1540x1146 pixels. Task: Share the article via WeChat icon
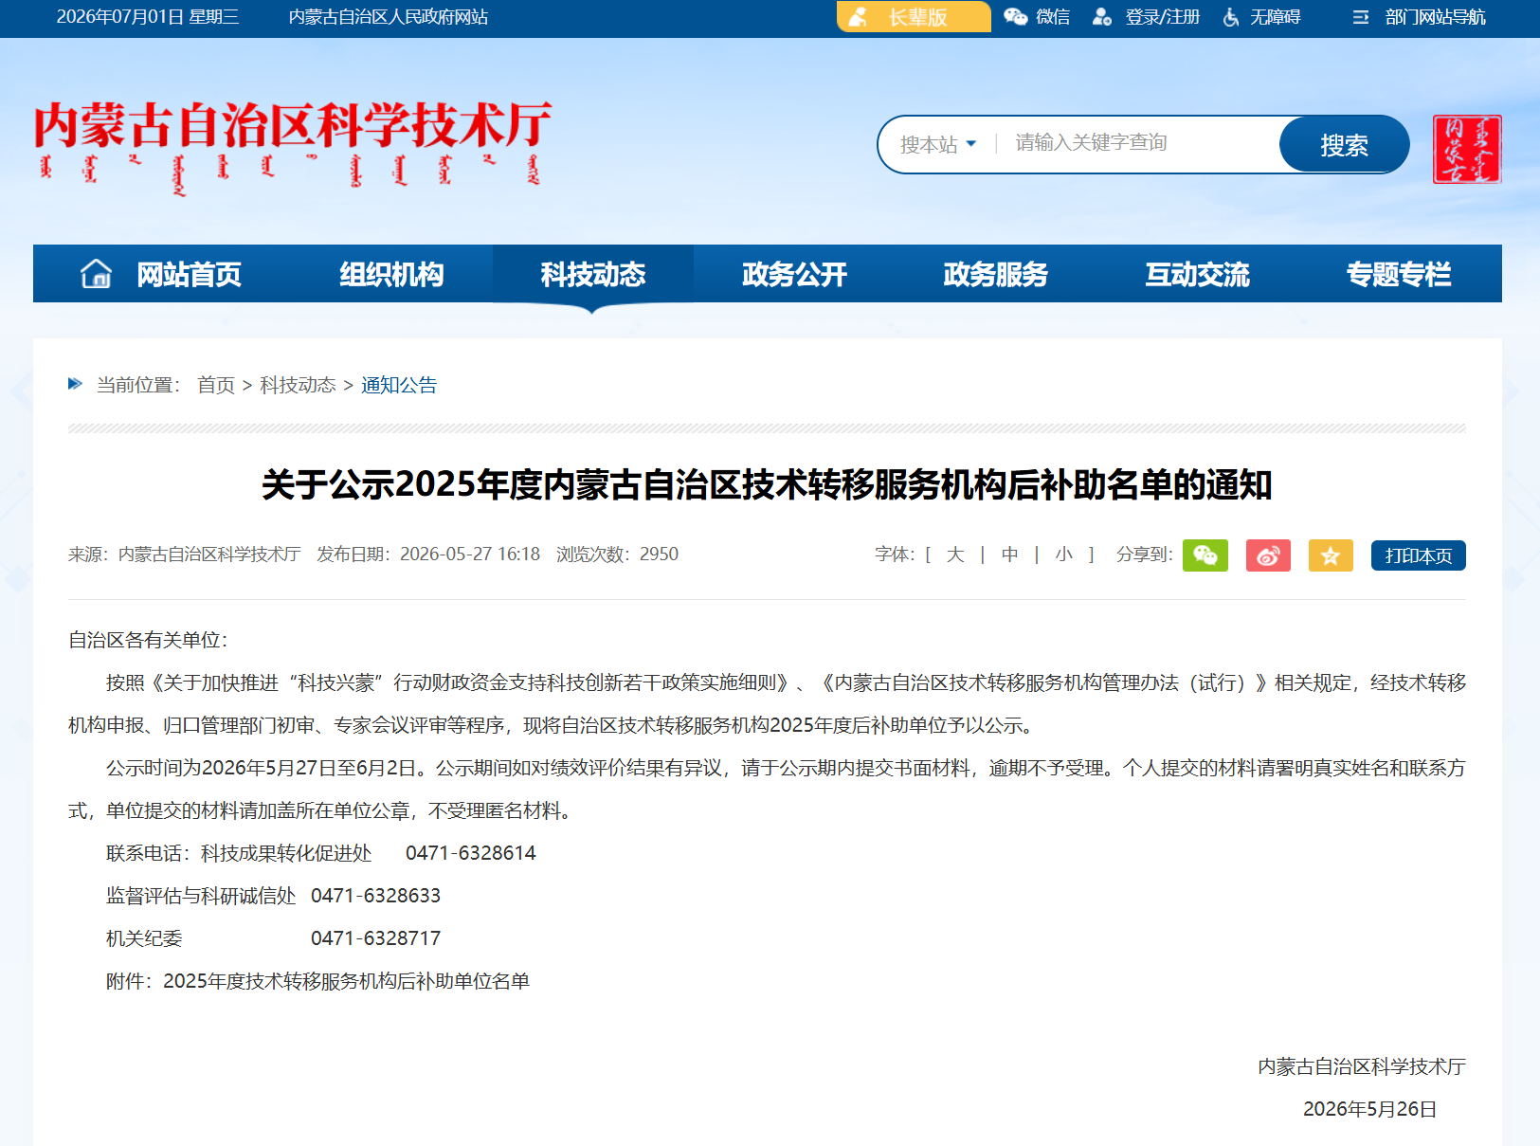(x=1205, y=555)
